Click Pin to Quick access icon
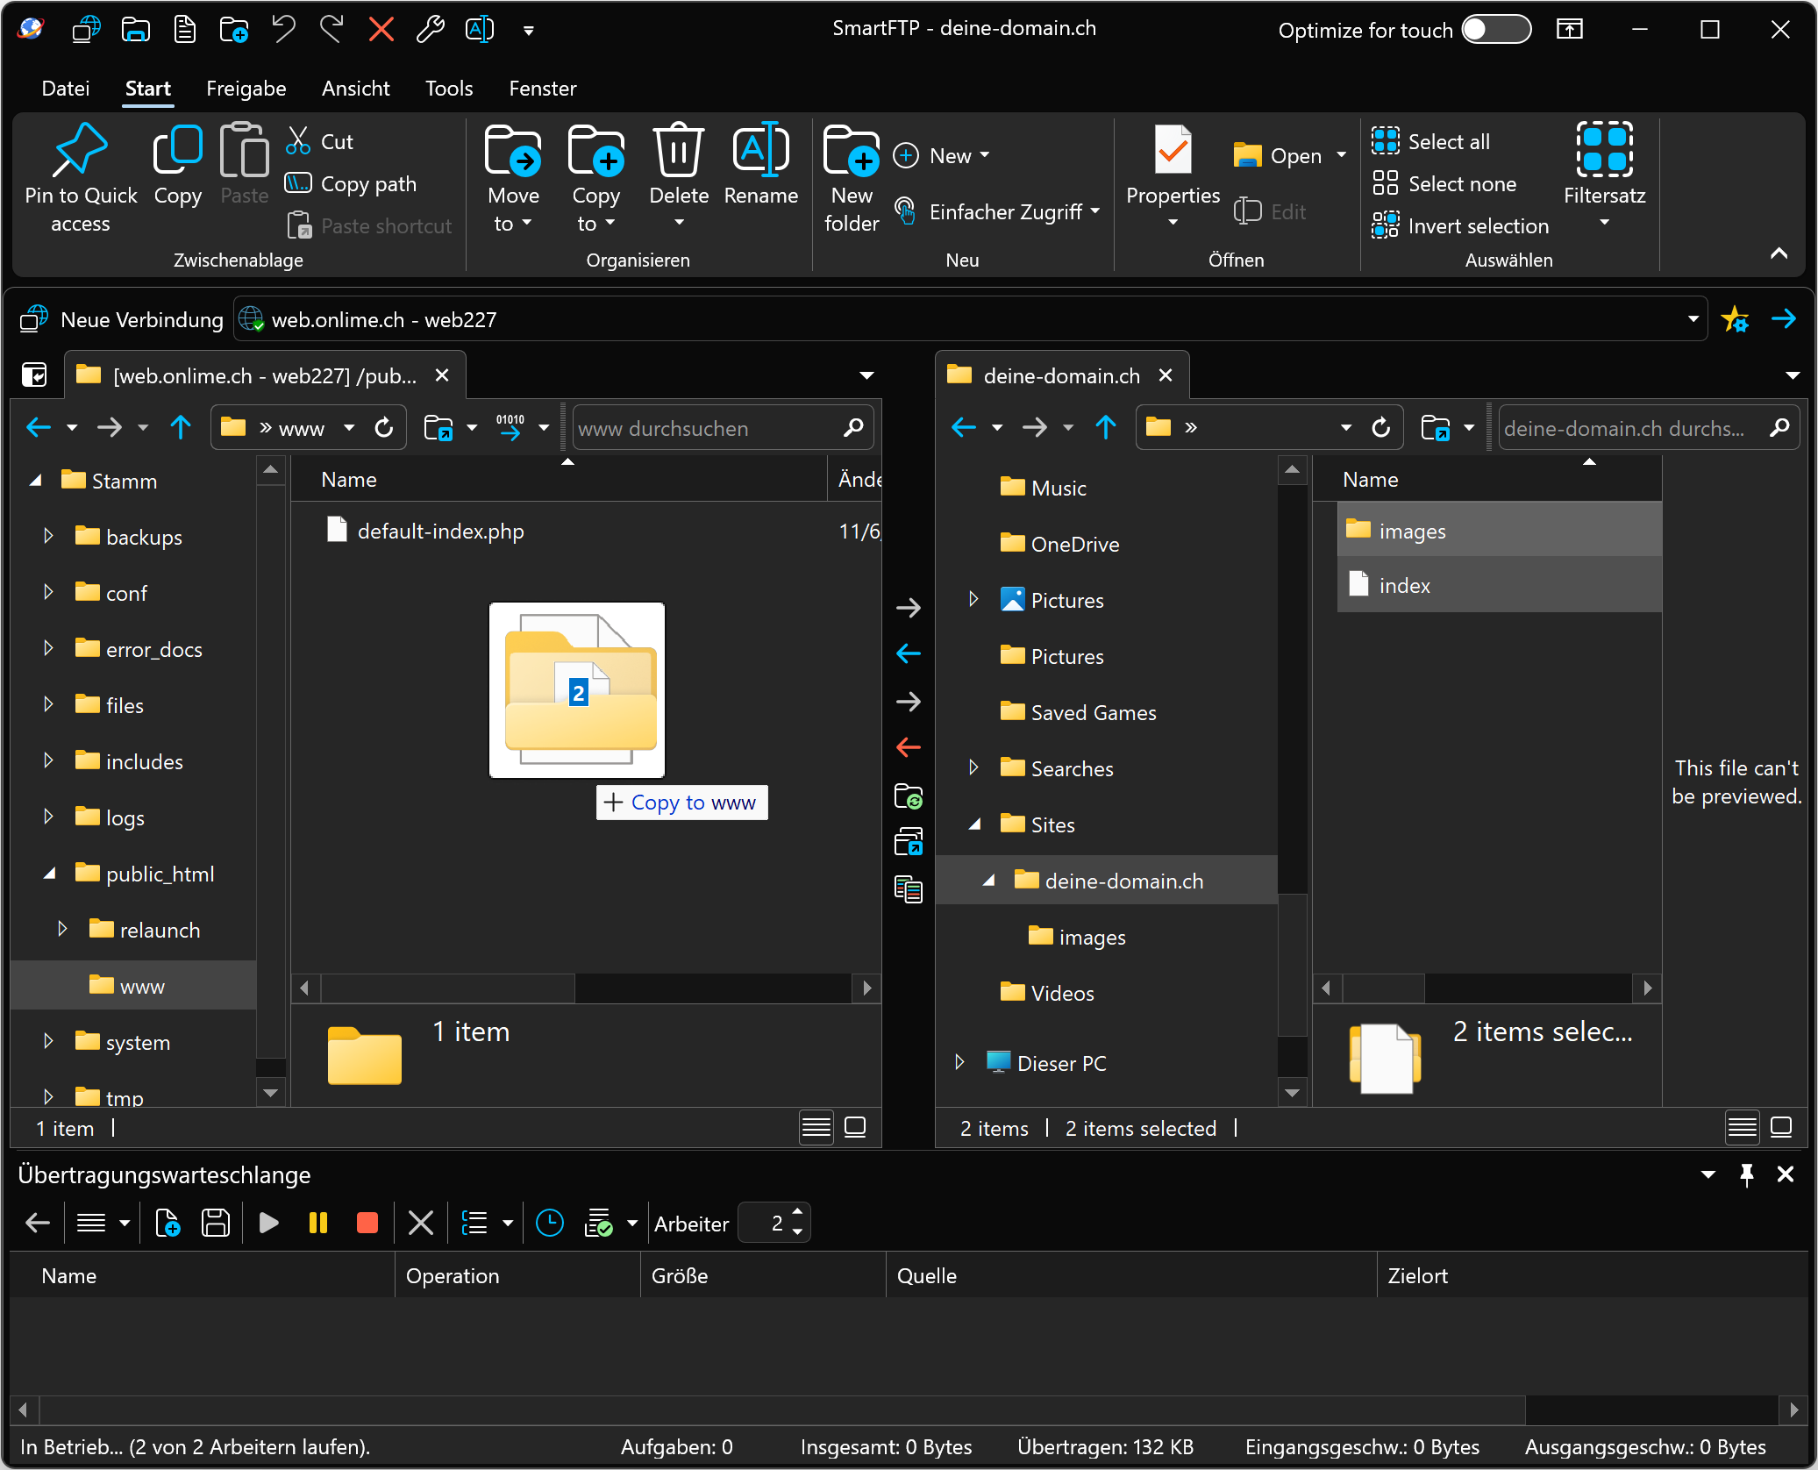 (80, 151)
